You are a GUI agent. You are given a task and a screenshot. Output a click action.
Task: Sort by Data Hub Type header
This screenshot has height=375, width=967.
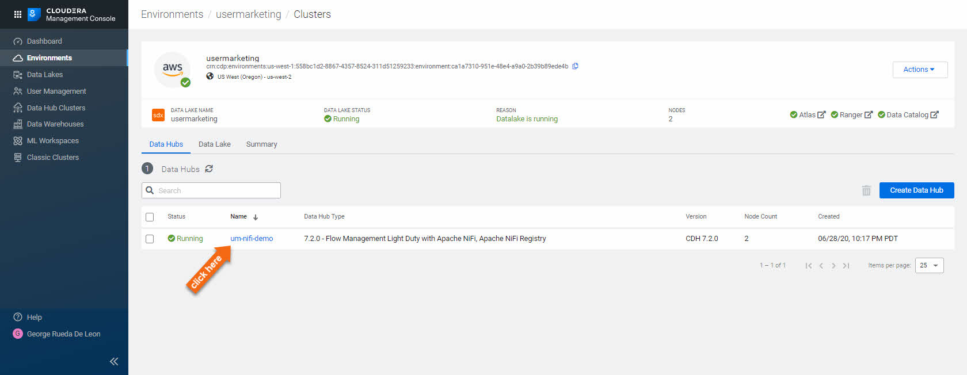[324, 217]
